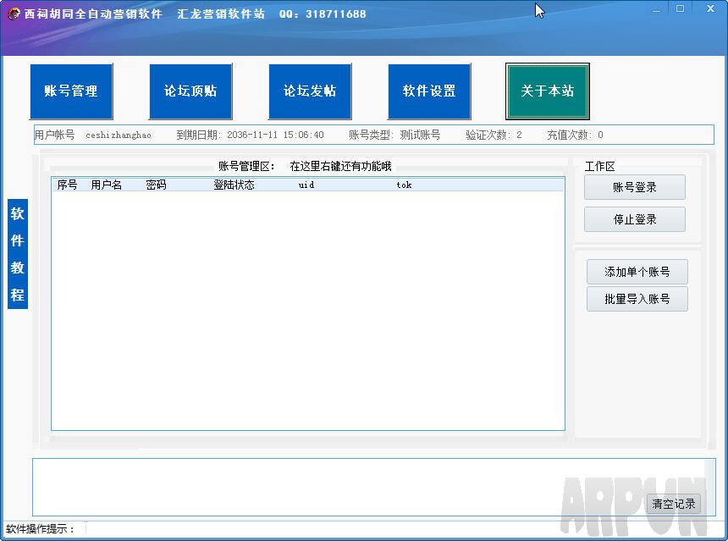Select the 密码 column header
The height and width of the screenshot is (541, 728).
click(157, 185)
